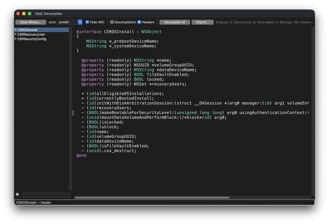Image resolution: width=329 pixels, height=224 pixels.
Task: Click the allEligibleOSInstallations method line
Action: click(x=123, y=94)
